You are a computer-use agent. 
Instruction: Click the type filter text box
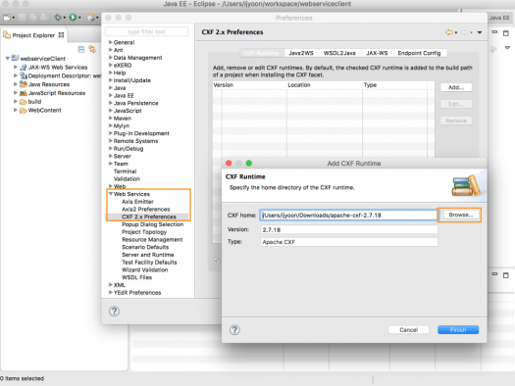click(x=146, y=31)
